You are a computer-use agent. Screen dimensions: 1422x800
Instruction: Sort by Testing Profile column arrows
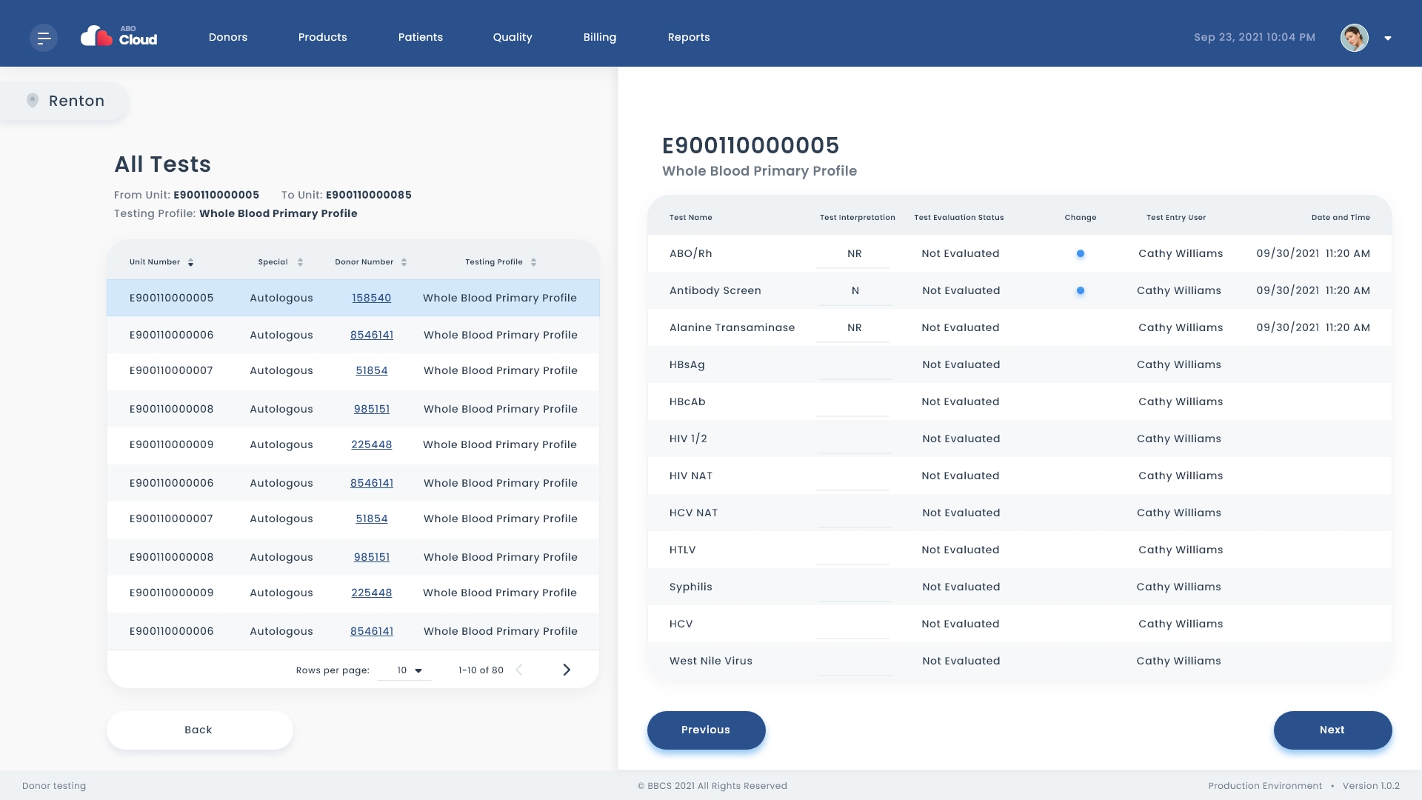click(533, 262)
